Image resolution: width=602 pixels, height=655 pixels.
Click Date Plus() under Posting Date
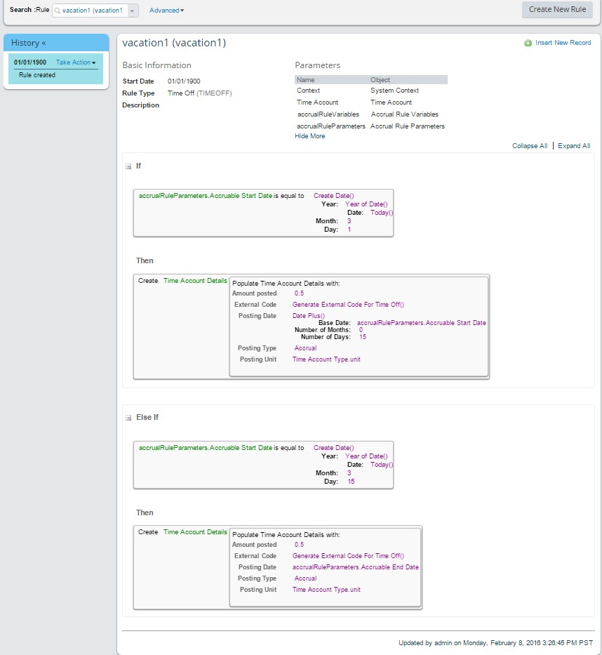309,316
